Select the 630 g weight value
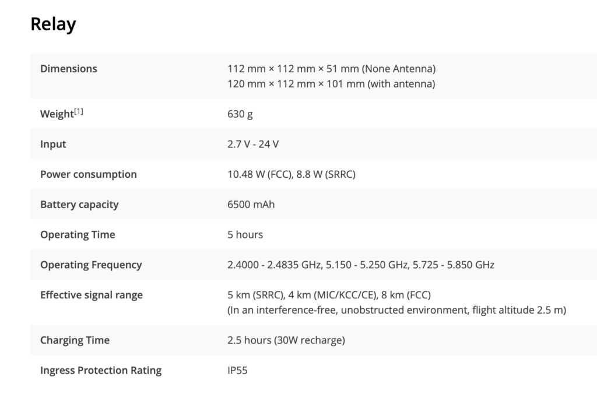 coord(240,114)
